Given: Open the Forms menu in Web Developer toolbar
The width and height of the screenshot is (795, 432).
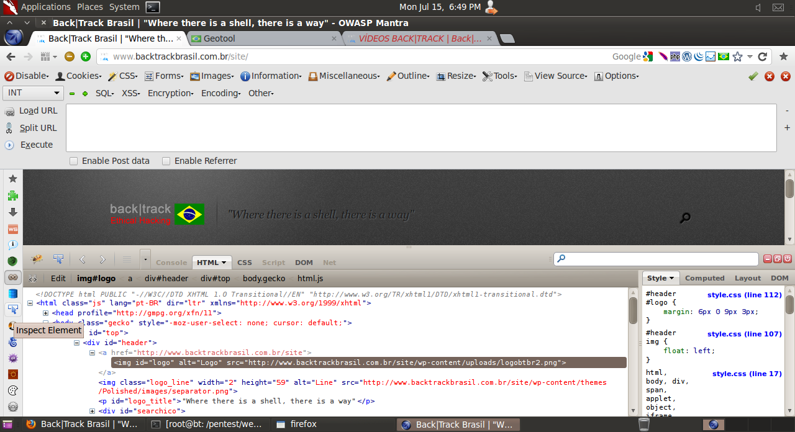Looking at the screenshot, I should coord(165,76).
